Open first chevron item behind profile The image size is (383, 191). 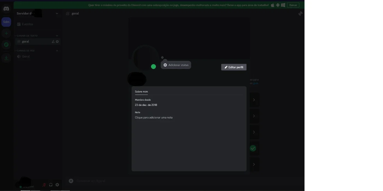coord(254,100)
